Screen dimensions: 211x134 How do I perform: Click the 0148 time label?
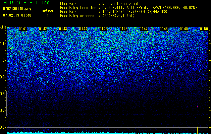164,29
